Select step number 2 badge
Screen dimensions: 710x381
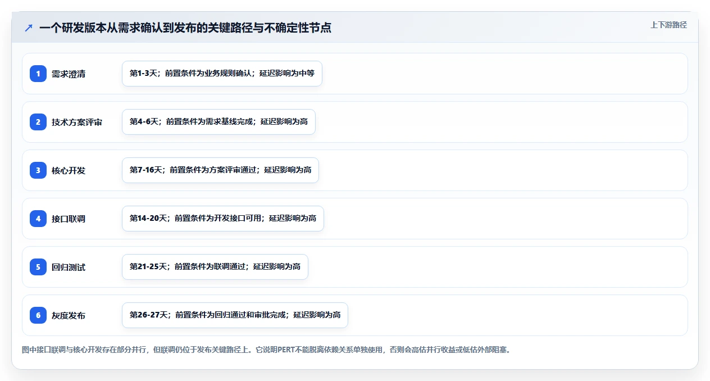pos(38,122)
